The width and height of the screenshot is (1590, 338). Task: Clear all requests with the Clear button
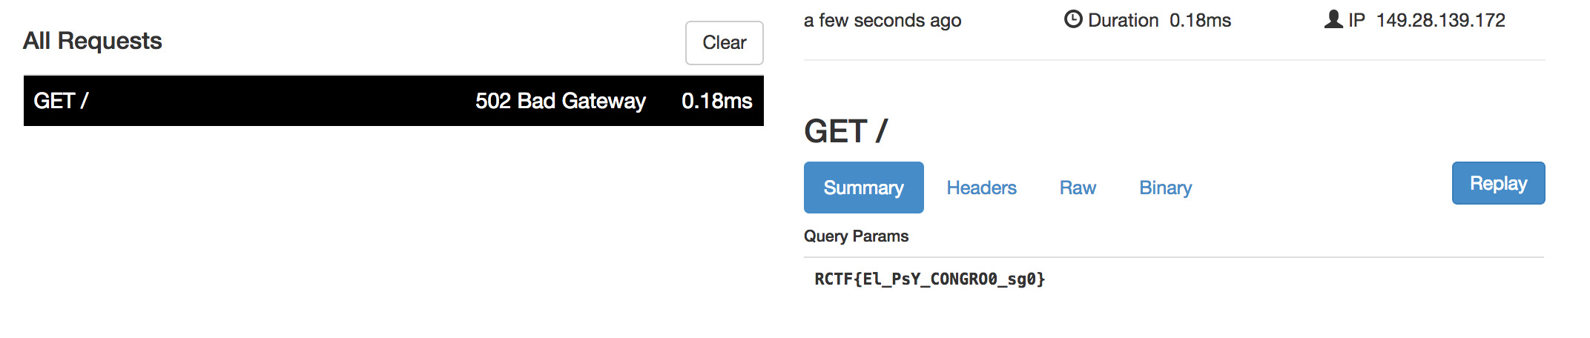725,43
